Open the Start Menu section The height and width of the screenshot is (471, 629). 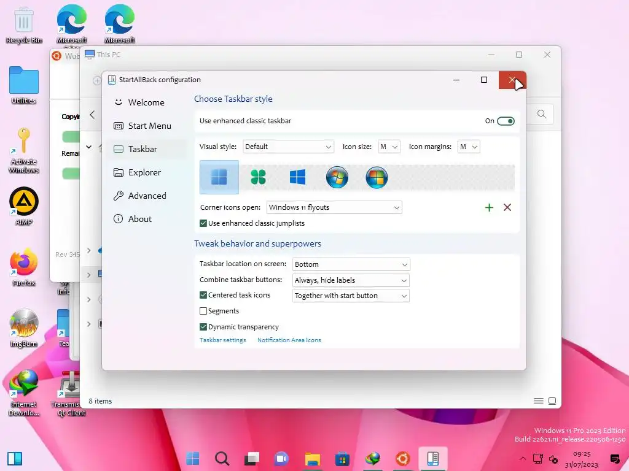click(143, 126)
